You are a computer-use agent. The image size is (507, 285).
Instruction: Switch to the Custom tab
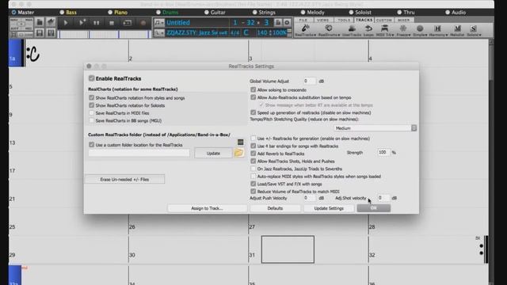pos(384,20)
